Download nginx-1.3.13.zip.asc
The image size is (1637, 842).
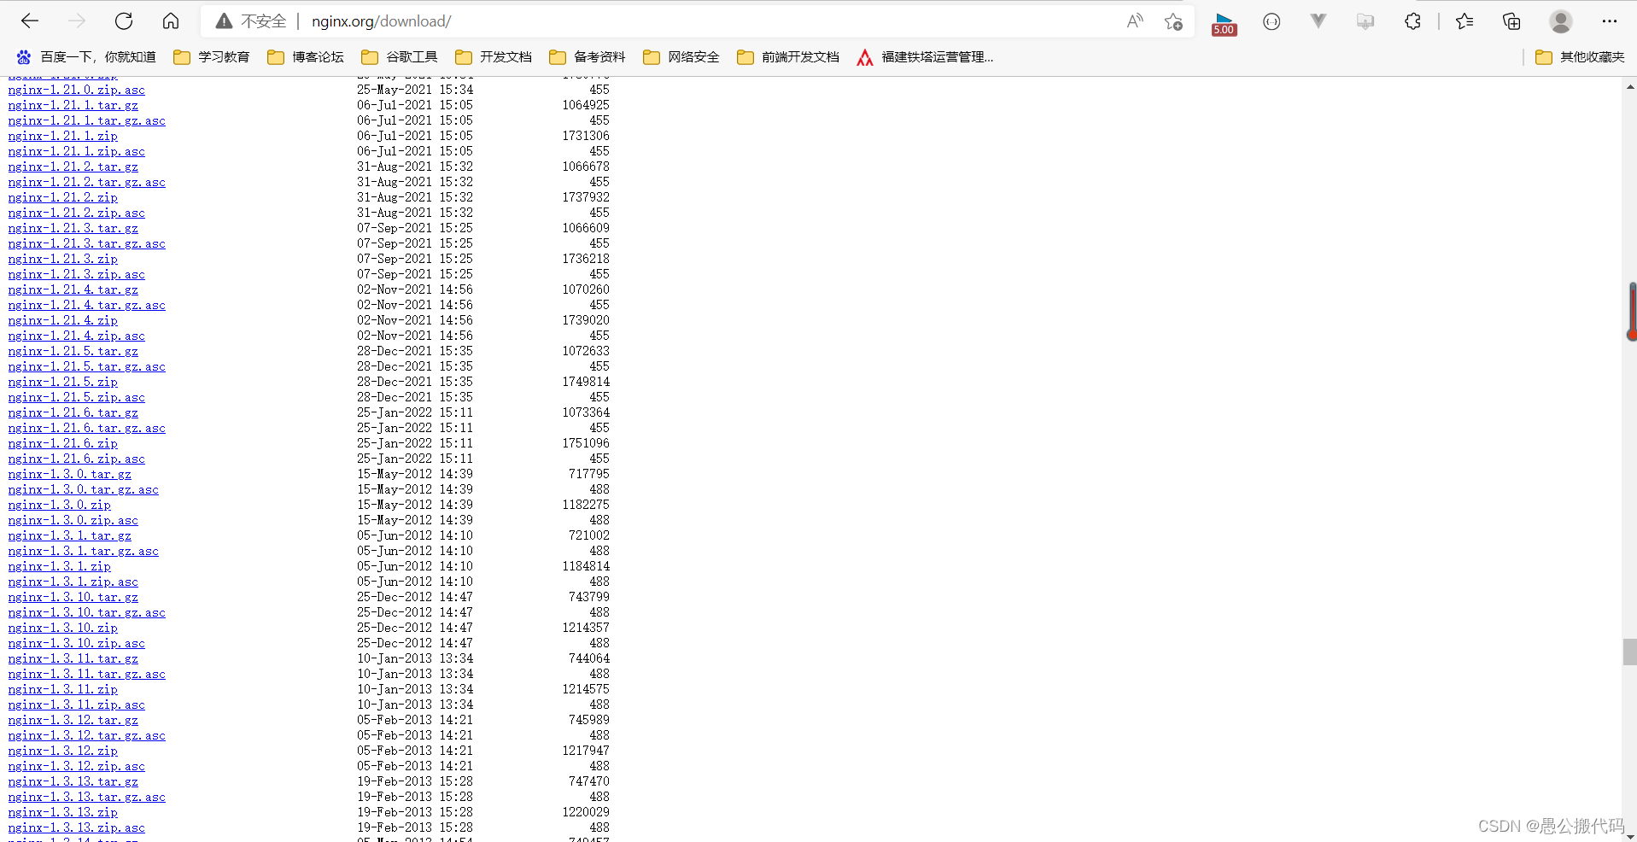tap(77, 827)
